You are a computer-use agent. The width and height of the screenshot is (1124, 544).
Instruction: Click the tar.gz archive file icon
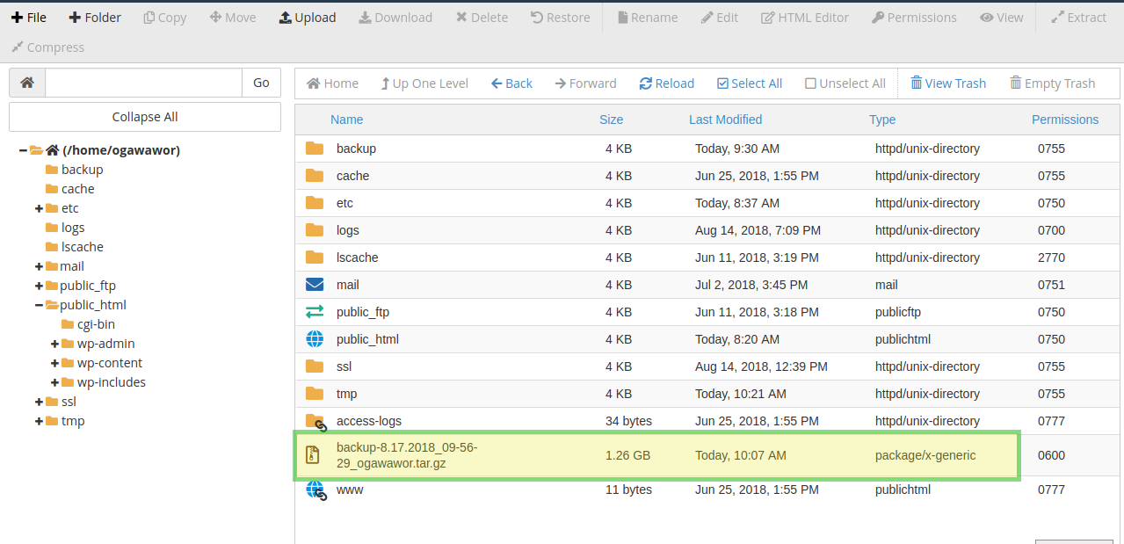pyautogui.click(x=313, y=455)
